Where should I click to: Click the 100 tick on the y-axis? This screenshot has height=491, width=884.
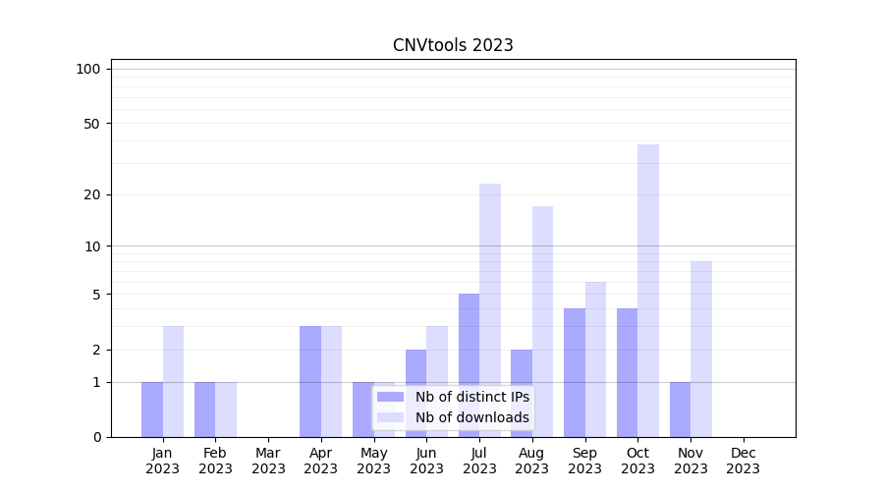88,69
